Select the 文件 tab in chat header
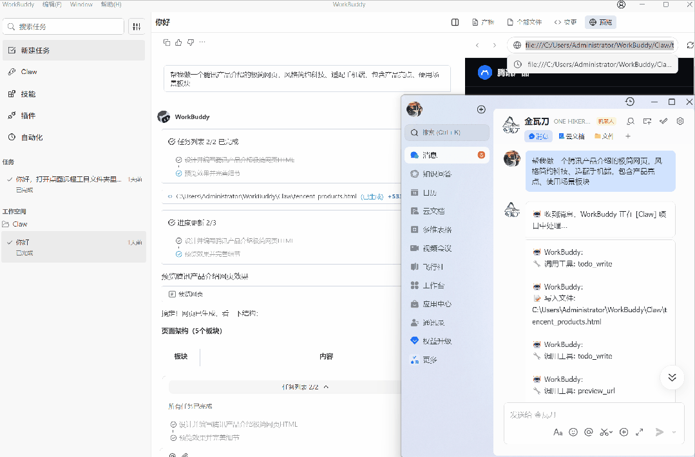 point(604,136)
